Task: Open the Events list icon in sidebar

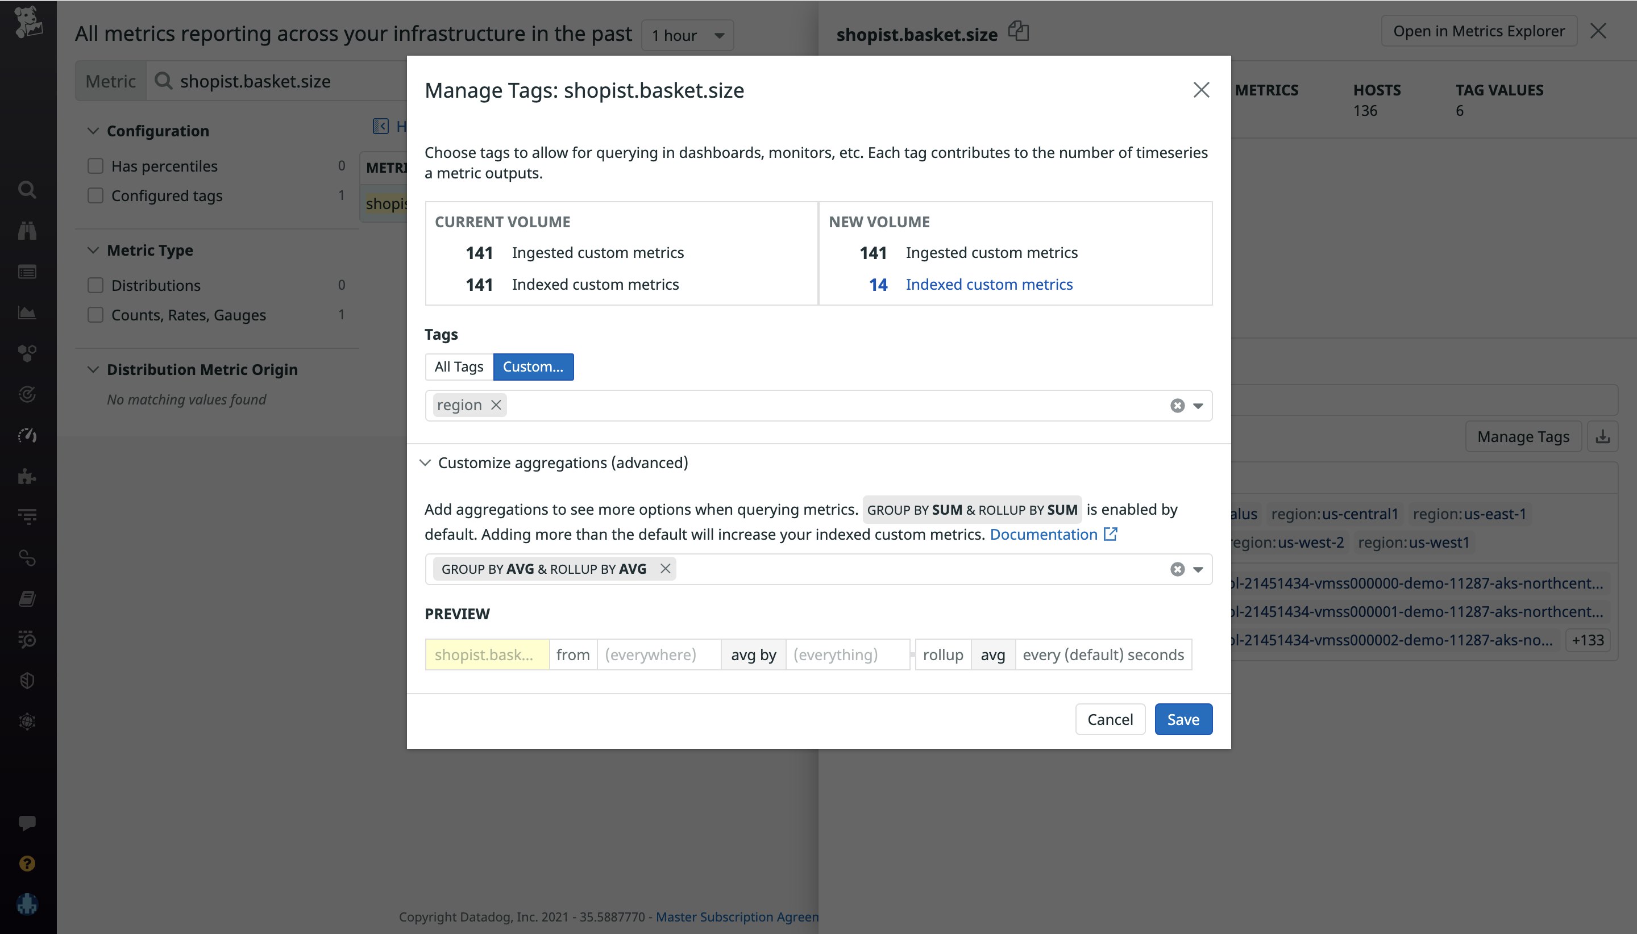Action: (x=27, y=272)
